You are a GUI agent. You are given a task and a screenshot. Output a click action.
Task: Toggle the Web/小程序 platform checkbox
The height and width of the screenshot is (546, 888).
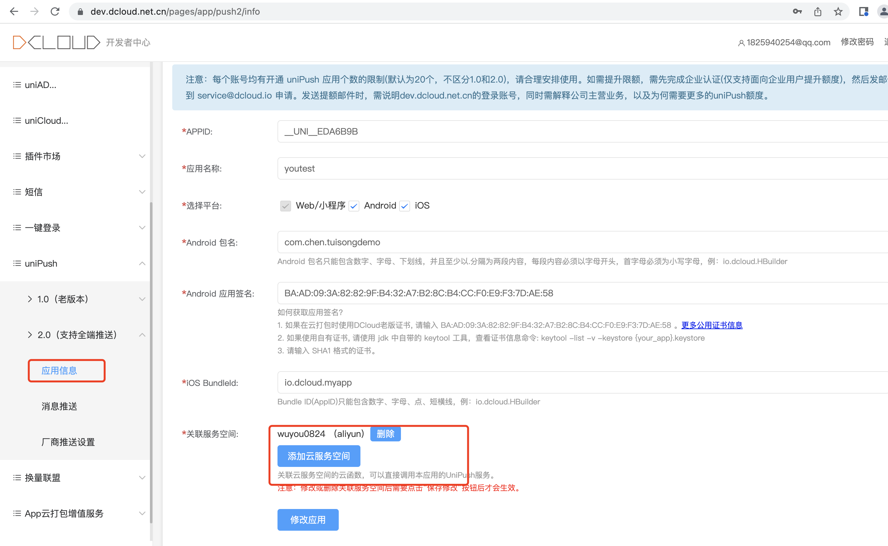point(285,206)
